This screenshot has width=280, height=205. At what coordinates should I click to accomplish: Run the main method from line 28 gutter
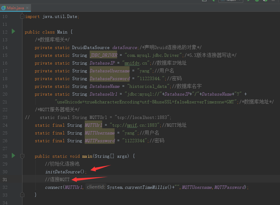13,156
